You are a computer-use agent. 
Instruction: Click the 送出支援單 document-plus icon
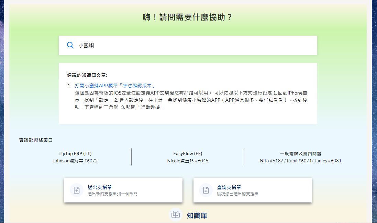coord(77,190)
